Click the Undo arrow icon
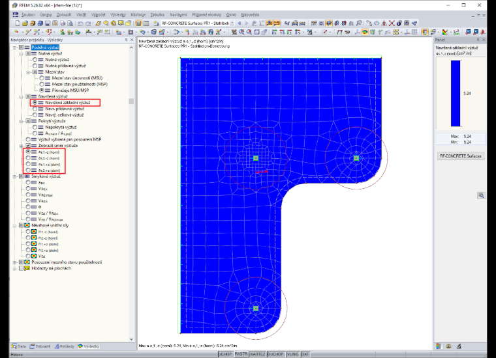 [x=80, y=23]
